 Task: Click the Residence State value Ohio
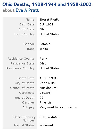coord(43,63)
